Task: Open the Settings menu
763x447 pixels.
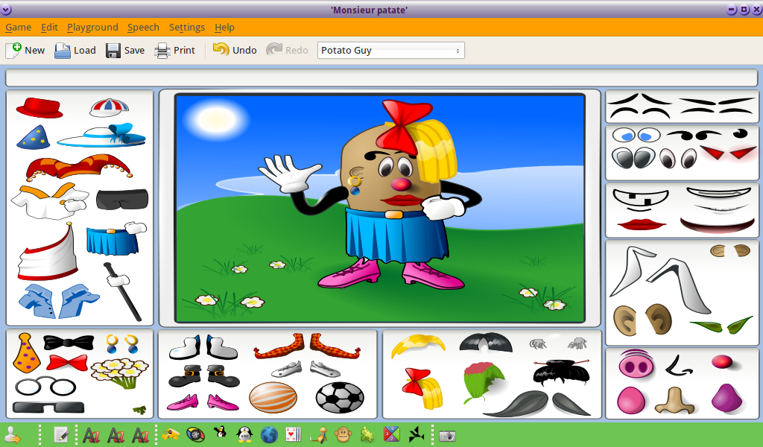Action: pyautogui.click(x=187, y=28)
